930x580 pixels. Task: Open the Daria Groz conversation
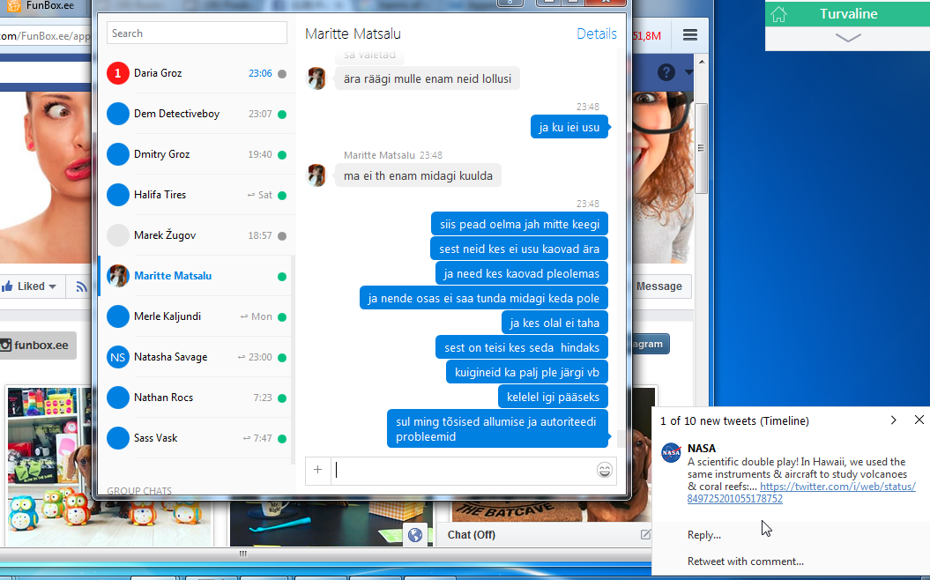(x=197, y=73)
